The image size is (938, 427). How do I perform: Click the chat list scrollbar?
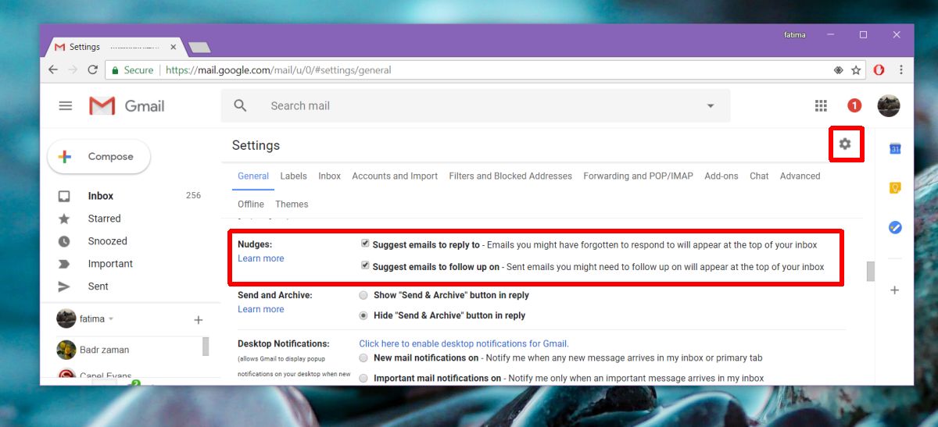point(206,347)
